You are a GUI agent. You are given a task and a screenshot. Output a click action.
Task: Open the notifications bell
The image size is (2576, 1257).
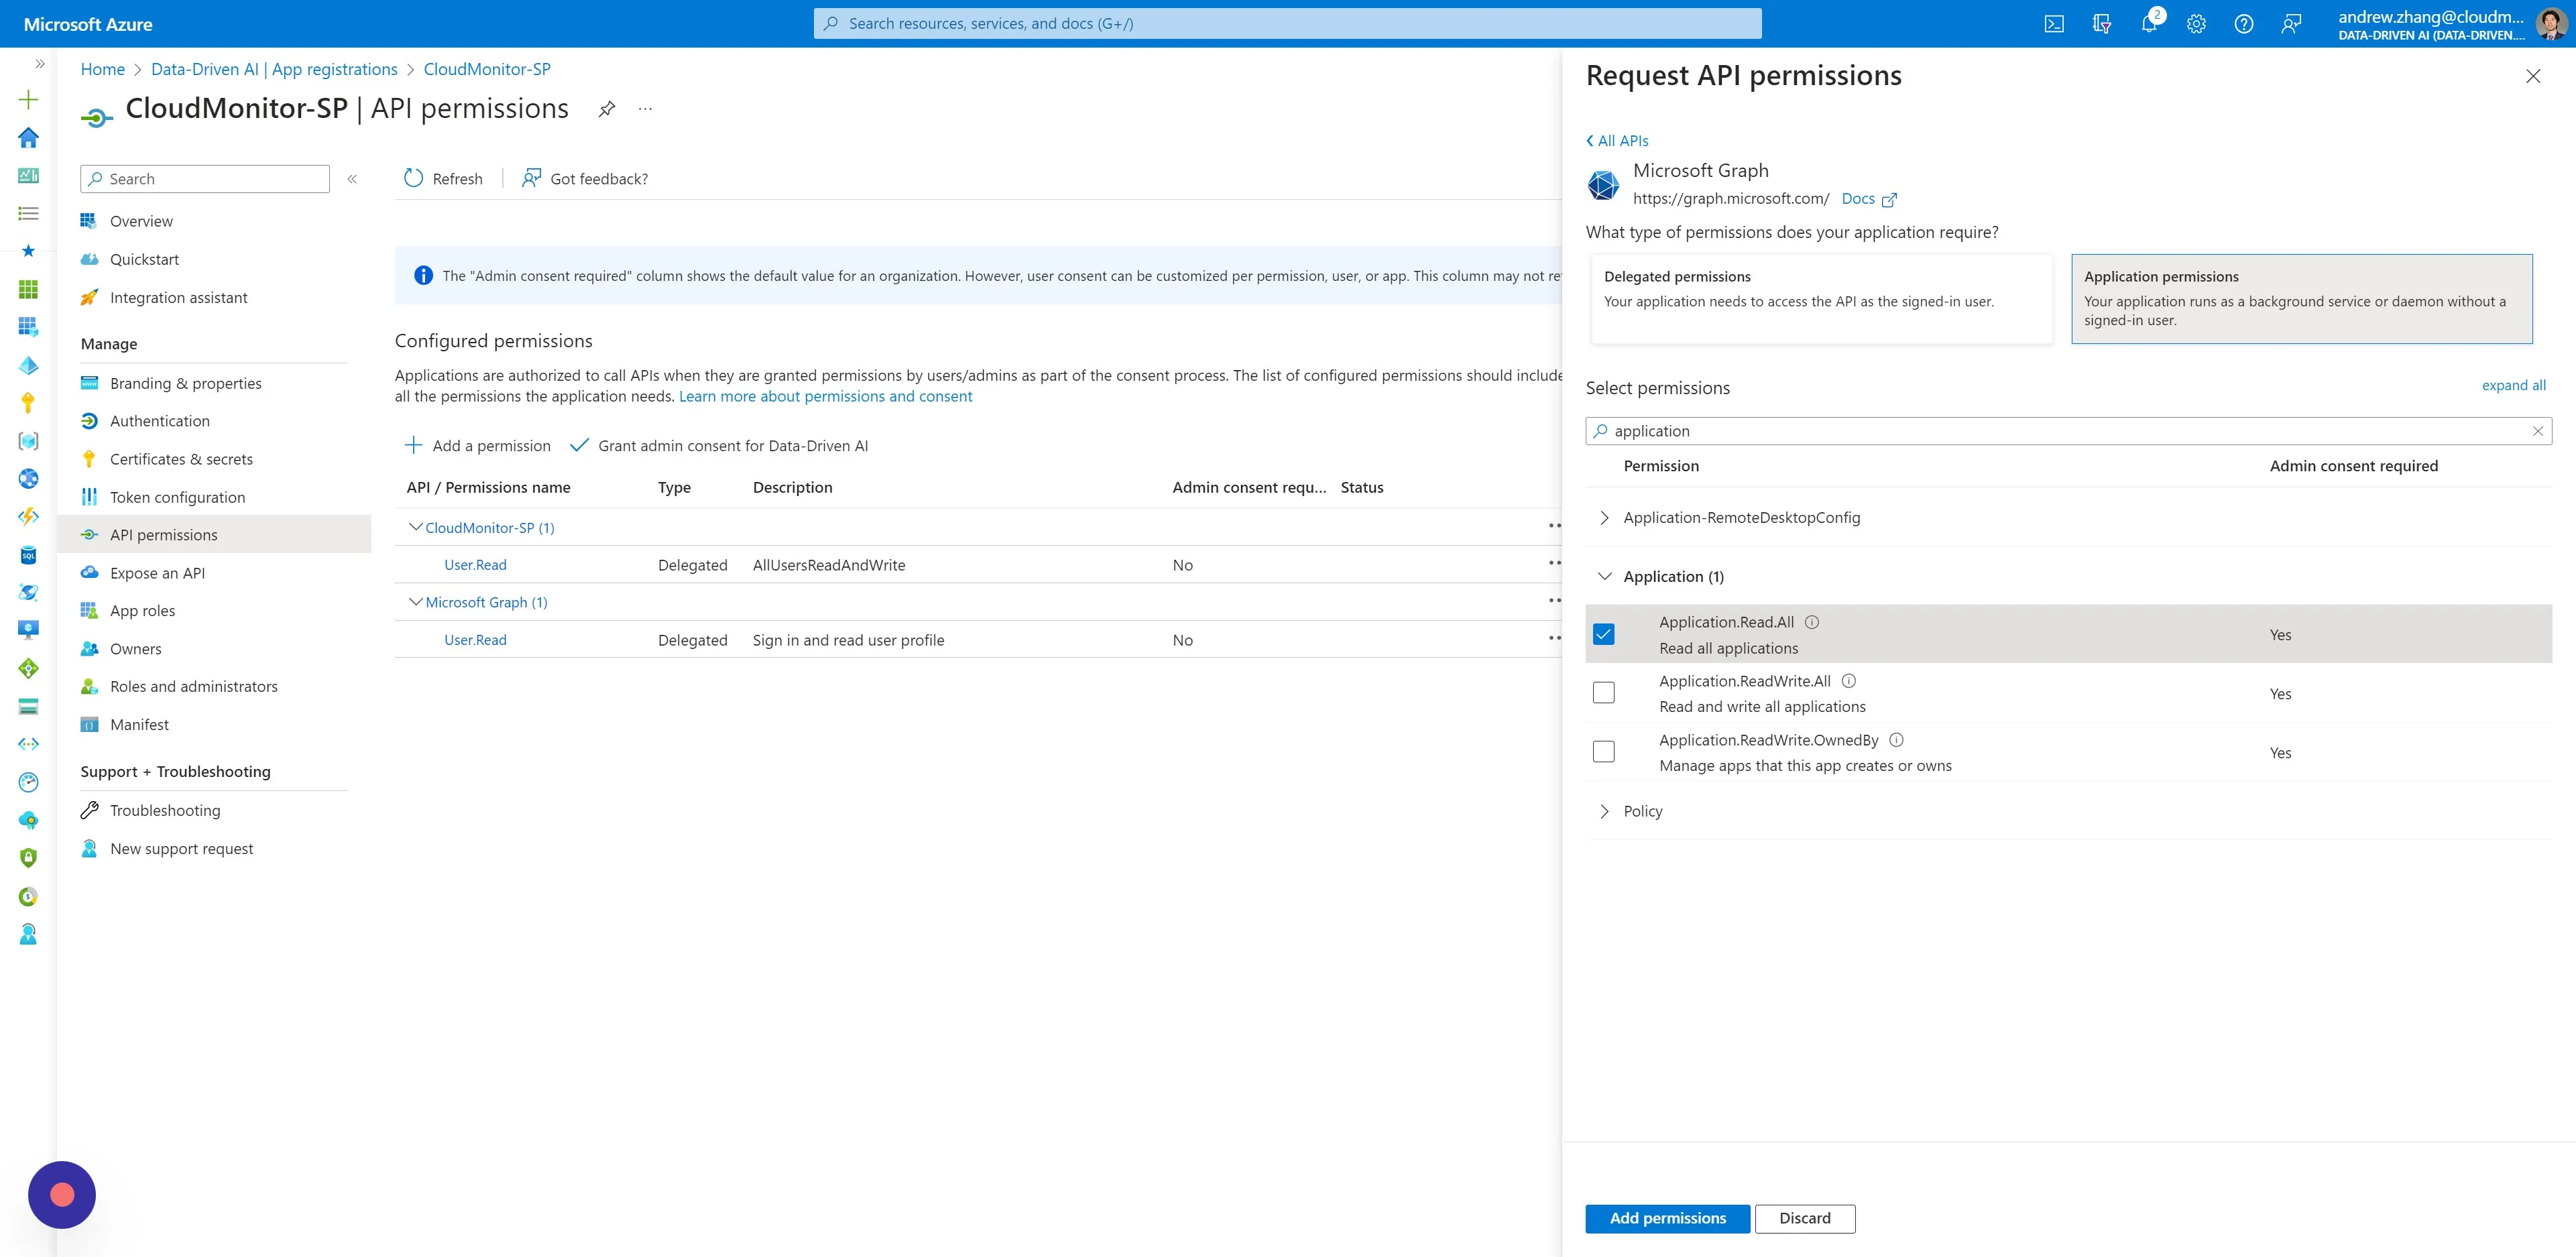pos(2149,24)
